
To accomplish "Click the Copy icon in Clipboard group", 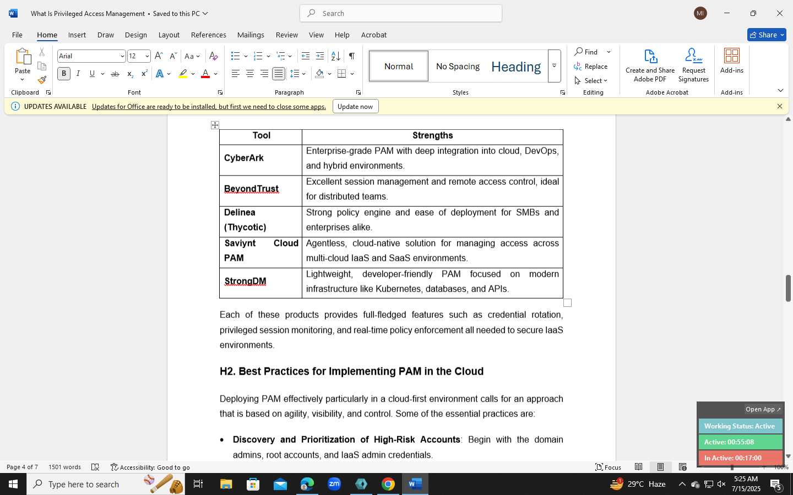I will pos(42,66).
